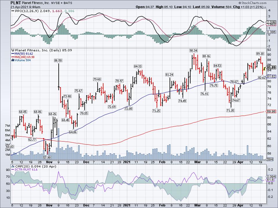This screenshot has height=208, width=278.
Task: Click the PLNT ticker symbol in the header
Action: pos(16,3)
